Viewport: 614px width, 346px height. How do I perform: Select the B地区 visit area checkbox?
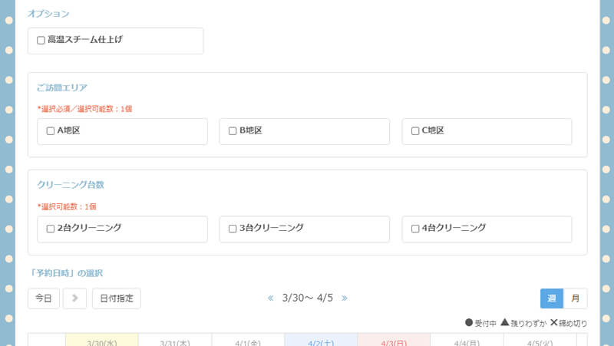point(233,131)
